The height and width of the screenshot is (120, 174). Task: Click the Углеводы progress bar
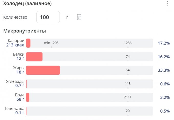[x=90, y=84]
